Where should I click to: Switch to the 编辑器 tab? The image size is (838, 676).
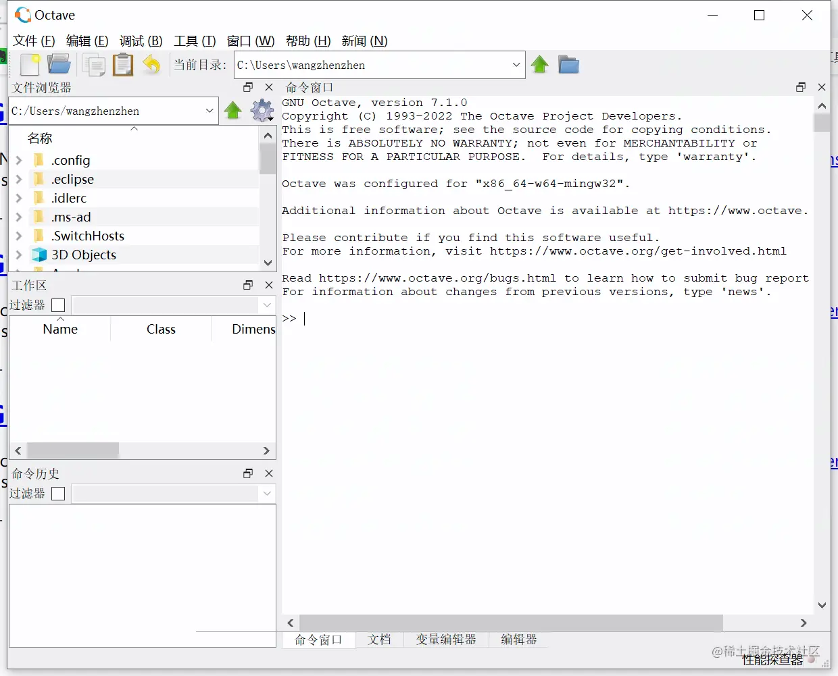519,640
